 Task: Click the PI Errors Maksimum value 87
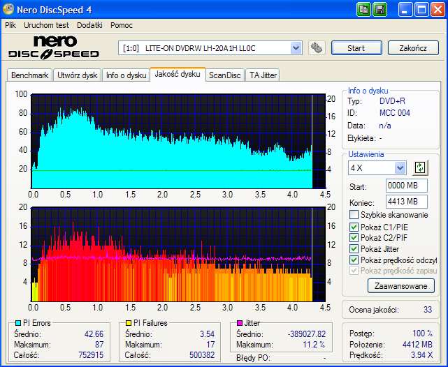99,345
